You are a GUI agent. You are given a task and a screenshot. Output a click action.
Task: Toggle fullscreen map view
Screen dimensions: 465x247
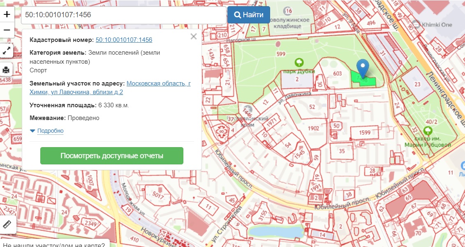[7, 51]
